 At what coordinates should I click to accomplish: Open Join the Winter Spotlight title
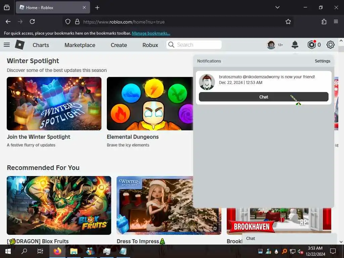pyautogui.click(x=38, y=137)
